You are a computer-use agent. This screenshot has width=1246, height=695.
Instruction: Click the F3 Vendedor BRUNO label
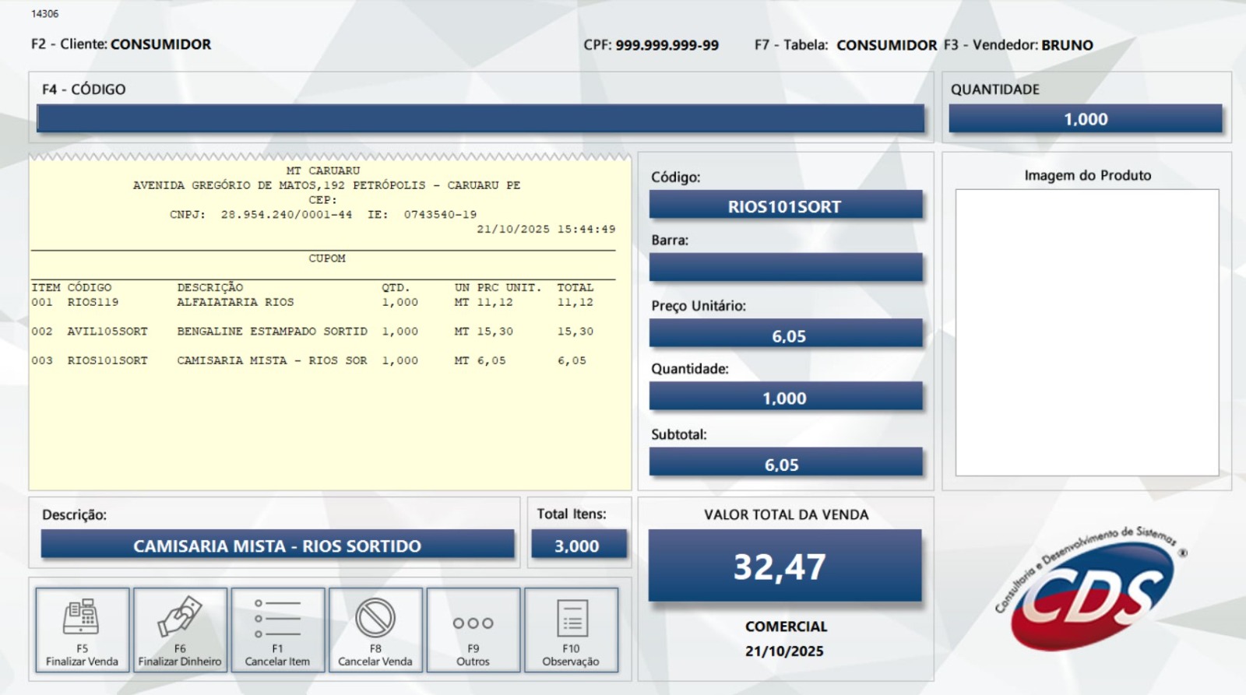click(x=1019, y=45)
